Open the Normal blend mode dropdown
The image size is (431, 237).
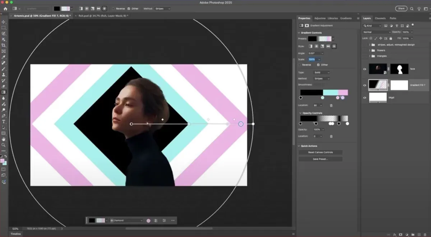point(375,32)
